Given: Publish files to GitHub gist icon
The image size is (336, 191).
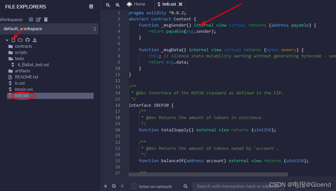Looking at the screenshot, I should pos(27,40).
